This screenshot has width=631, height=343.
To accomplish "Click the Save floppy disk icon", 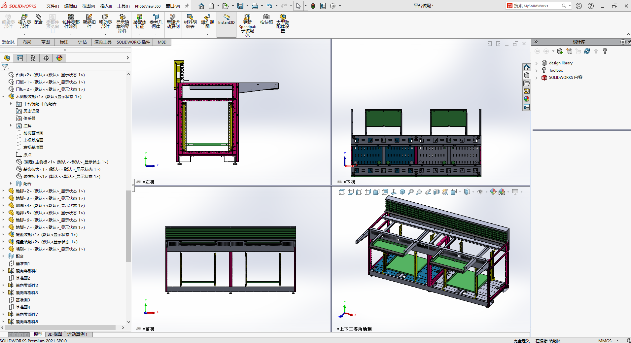I will [240, 6].
